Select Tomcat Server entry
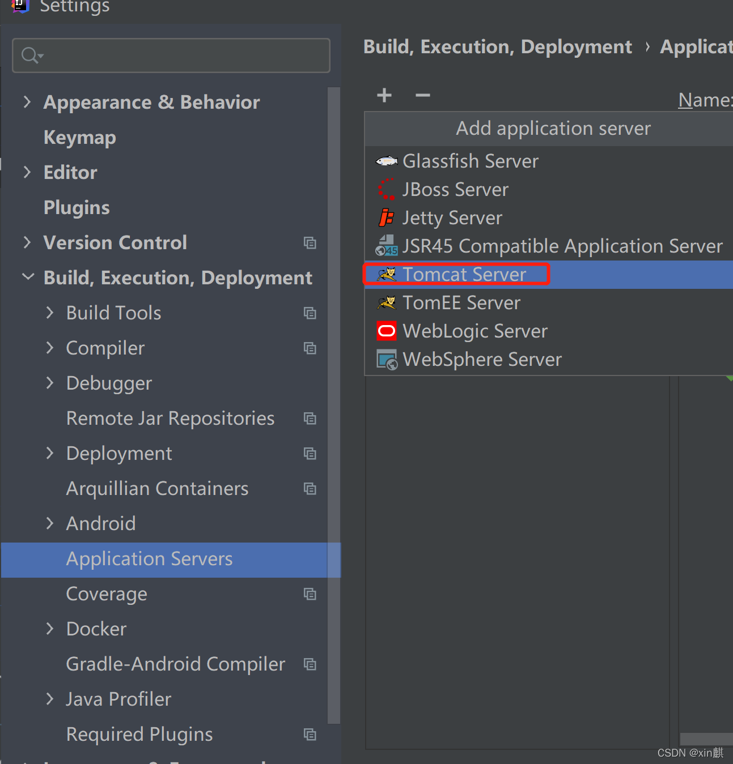The width and height of the screenshot is (733, 764). pyautogui.click(x=549, y=275)
